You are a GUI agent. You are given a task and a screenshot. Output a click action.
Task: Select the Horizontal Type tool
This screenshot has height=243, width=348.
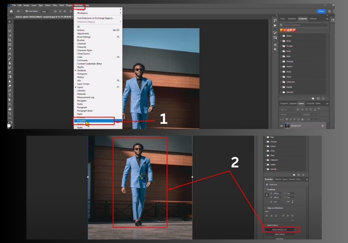(x=10, y=95)
